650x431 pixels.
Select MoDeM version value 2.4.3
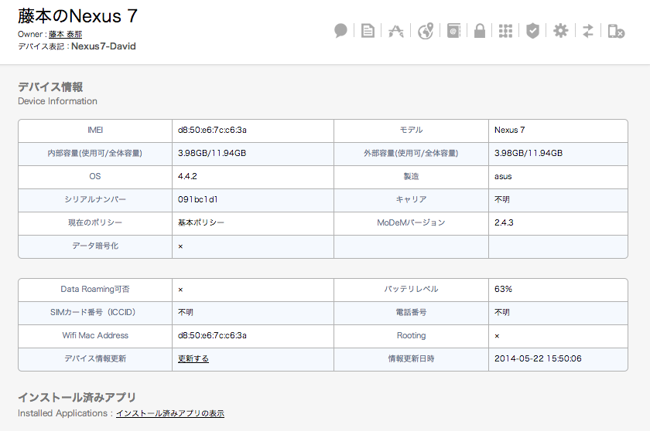click(x=504, y=222)
